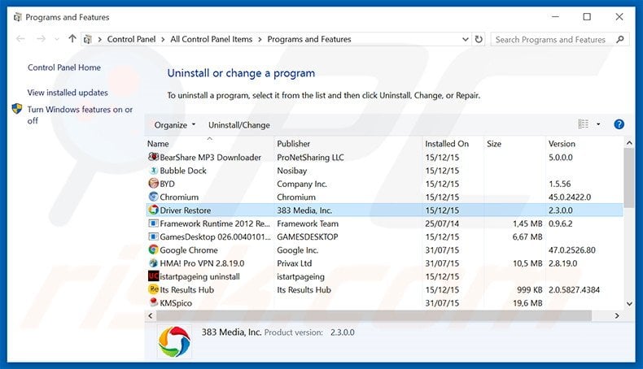This screenshot has width=643, height=369.
Task: Open the recent locations dropdown arrow
Action: coord(57,39)
